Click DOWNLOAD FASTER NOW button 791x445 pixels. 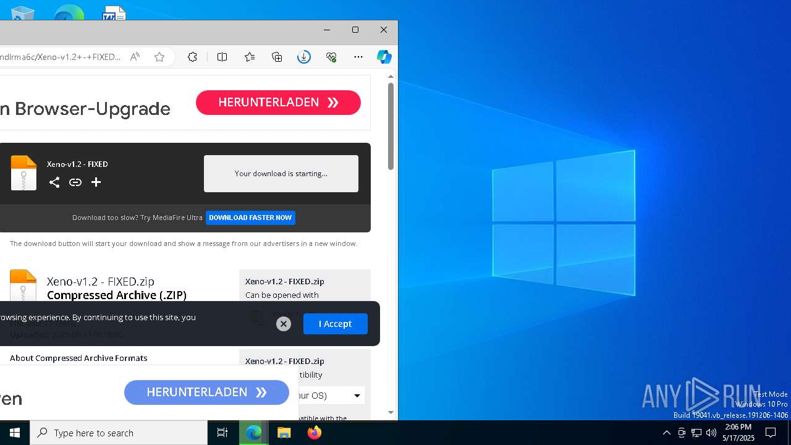click(250, 218)
